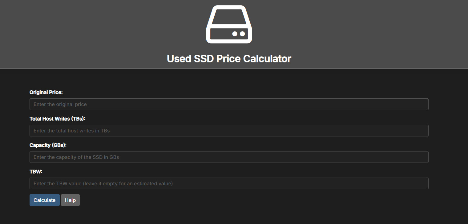
Task: Click the left indicator dot on the drive icon
Action: click(x=235, y=34)
